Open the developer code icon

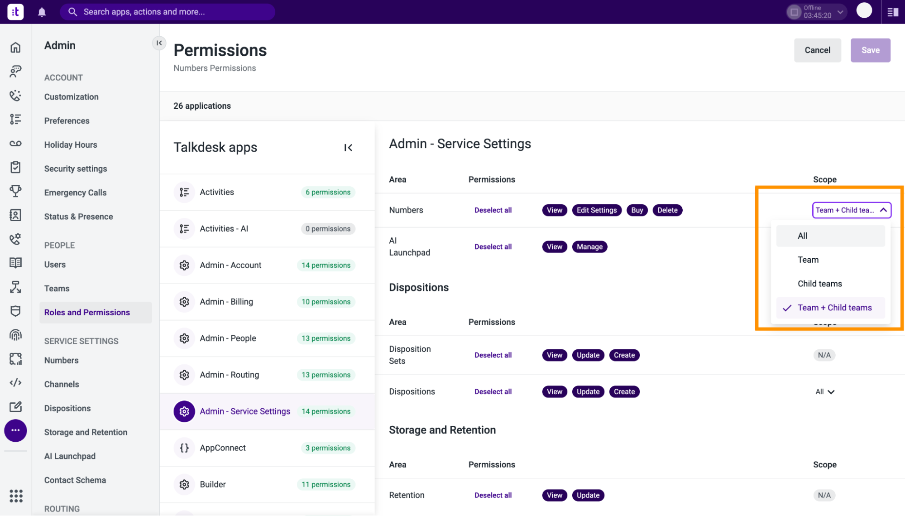click(x=15, y=383)
